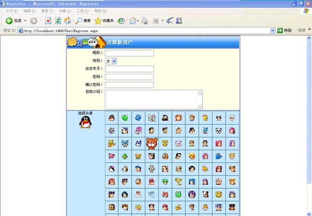Choose the chef with tall white hat avatar
Image resolution: width=312 pixels, height=216 pixels.
[x=232, y=118]
